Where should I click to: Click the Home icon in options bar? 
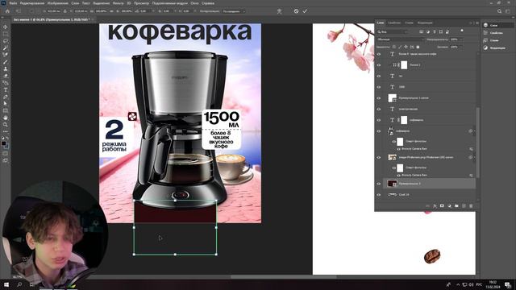[x=7, y=11]
